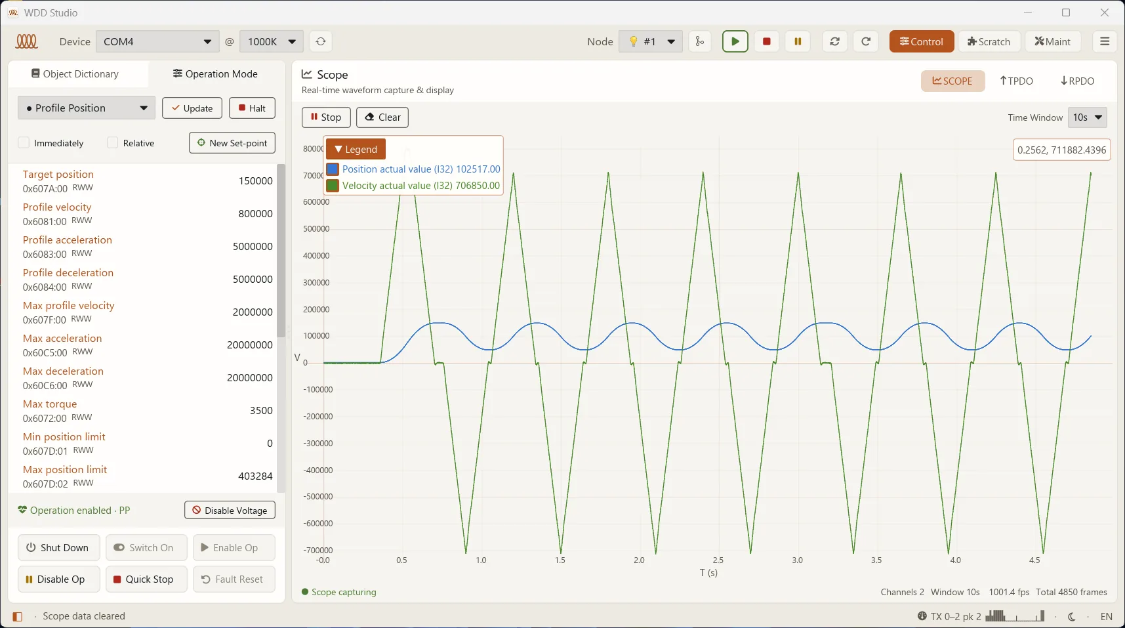
Task: Collapse the Legend panel
Action: click(356, 149)
